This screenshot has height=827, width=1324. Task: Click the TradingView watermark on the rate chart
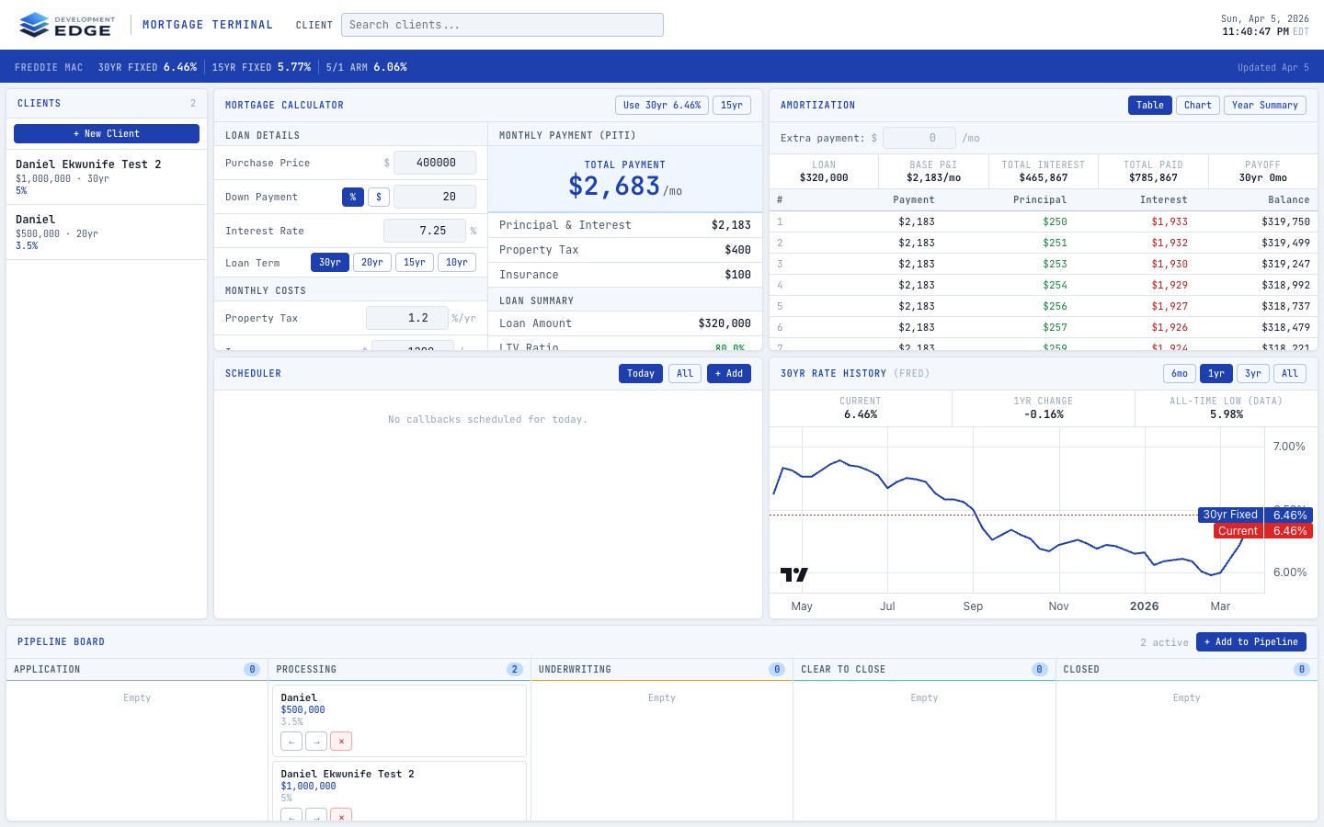(793, 573)
